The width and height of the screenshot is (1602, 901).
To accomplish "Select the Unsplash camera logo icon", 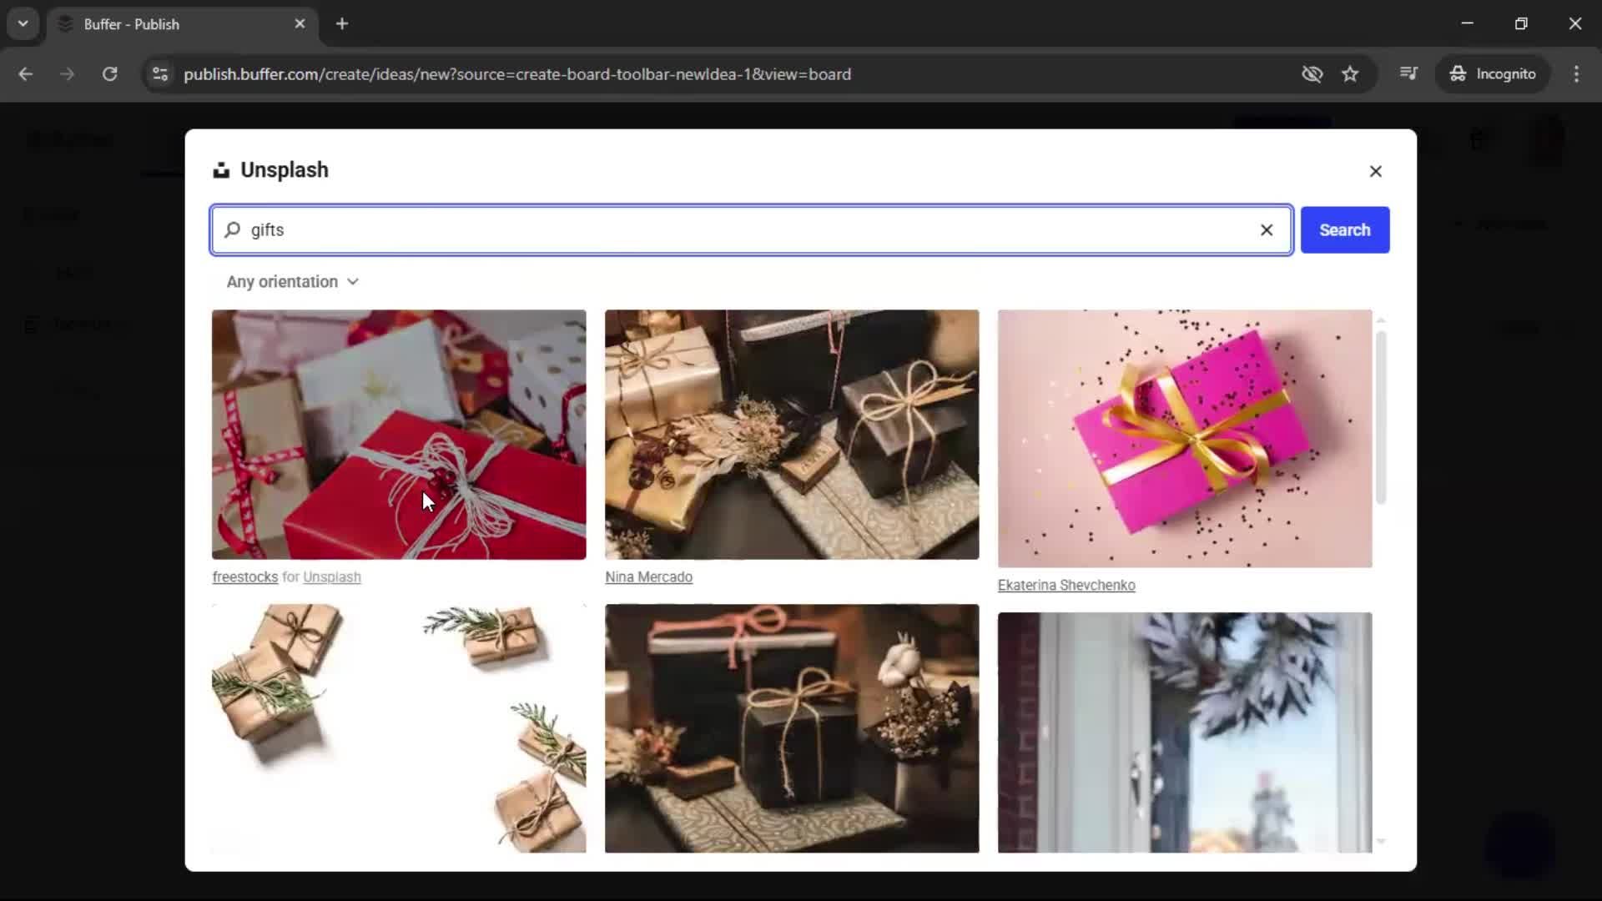I will click(x=221, y=169).
